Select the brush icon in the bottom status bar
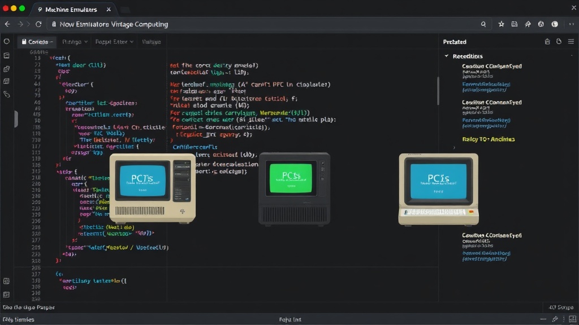 click(x=555, y=319)
